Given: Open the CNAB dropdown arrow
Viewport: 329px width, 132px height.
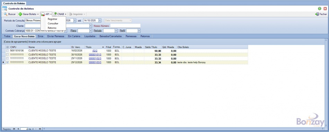Looking at the screenshot, I should click(x=66, y=14).
